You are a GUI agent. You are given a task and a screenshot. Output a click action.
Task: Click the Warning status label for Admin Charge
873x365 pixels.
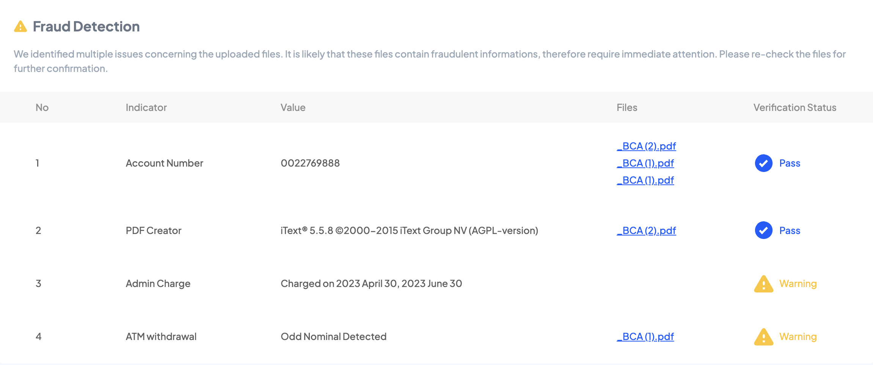pyautogui.click(x=798, y=284)
